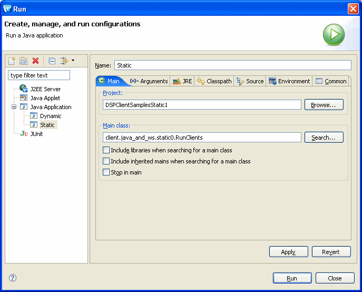362x292 pixels.
Task: Click the green Run arrow banner icon
Action: (x=334, y=34)
